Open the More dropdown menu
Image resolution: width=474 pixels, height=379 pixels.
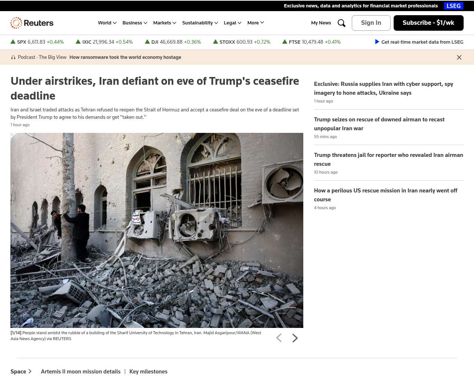pyautogui.click(x=256, y=23)
